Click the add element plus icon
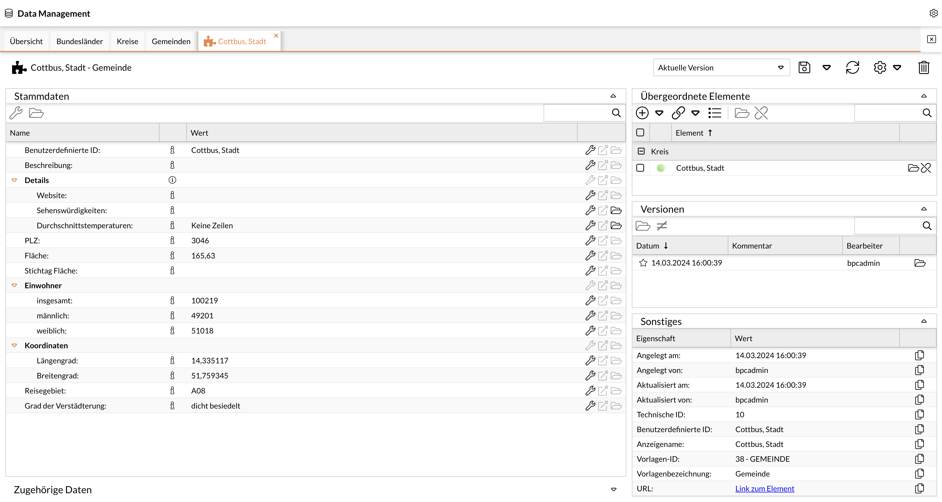Viewport: 942px width, 502px height. [x=642, y=113]
